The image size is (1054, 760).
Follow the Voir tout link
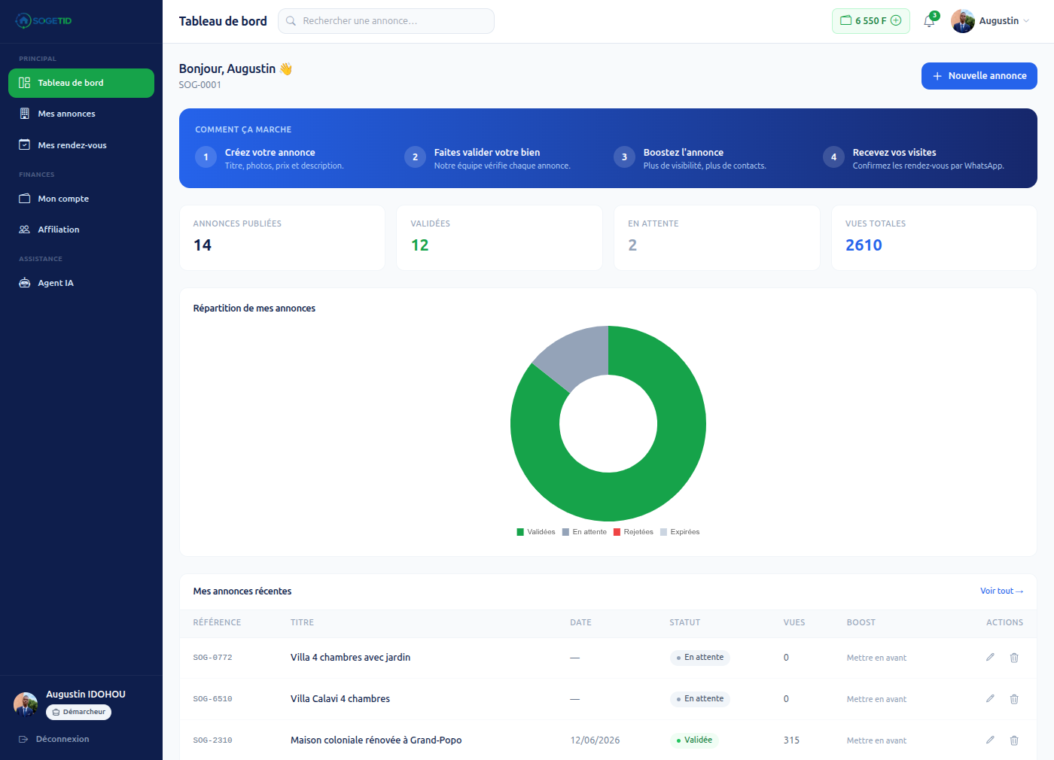pos(1001,591)
